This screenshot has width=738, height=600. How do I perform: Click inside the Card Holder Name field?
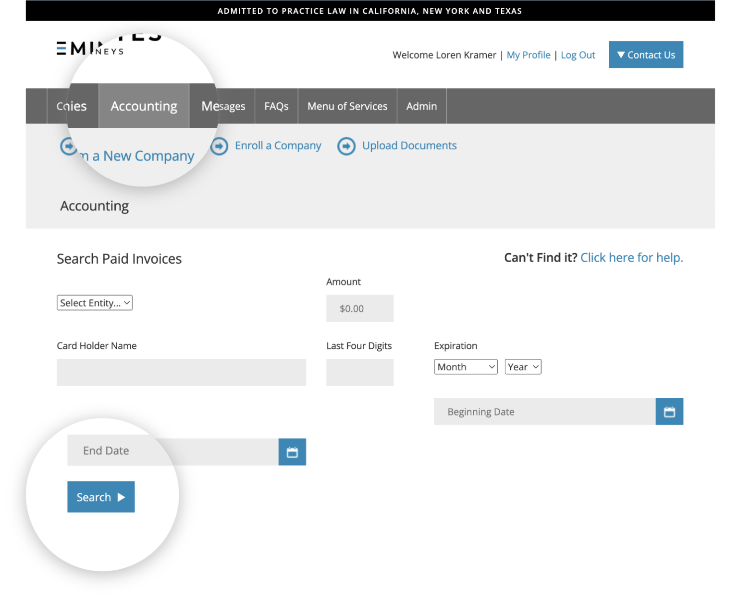tap(181, 372)
